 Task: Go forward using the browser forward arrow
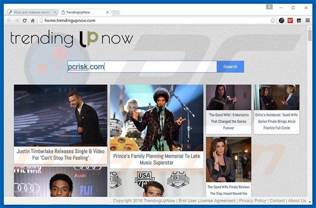[17, 20]
